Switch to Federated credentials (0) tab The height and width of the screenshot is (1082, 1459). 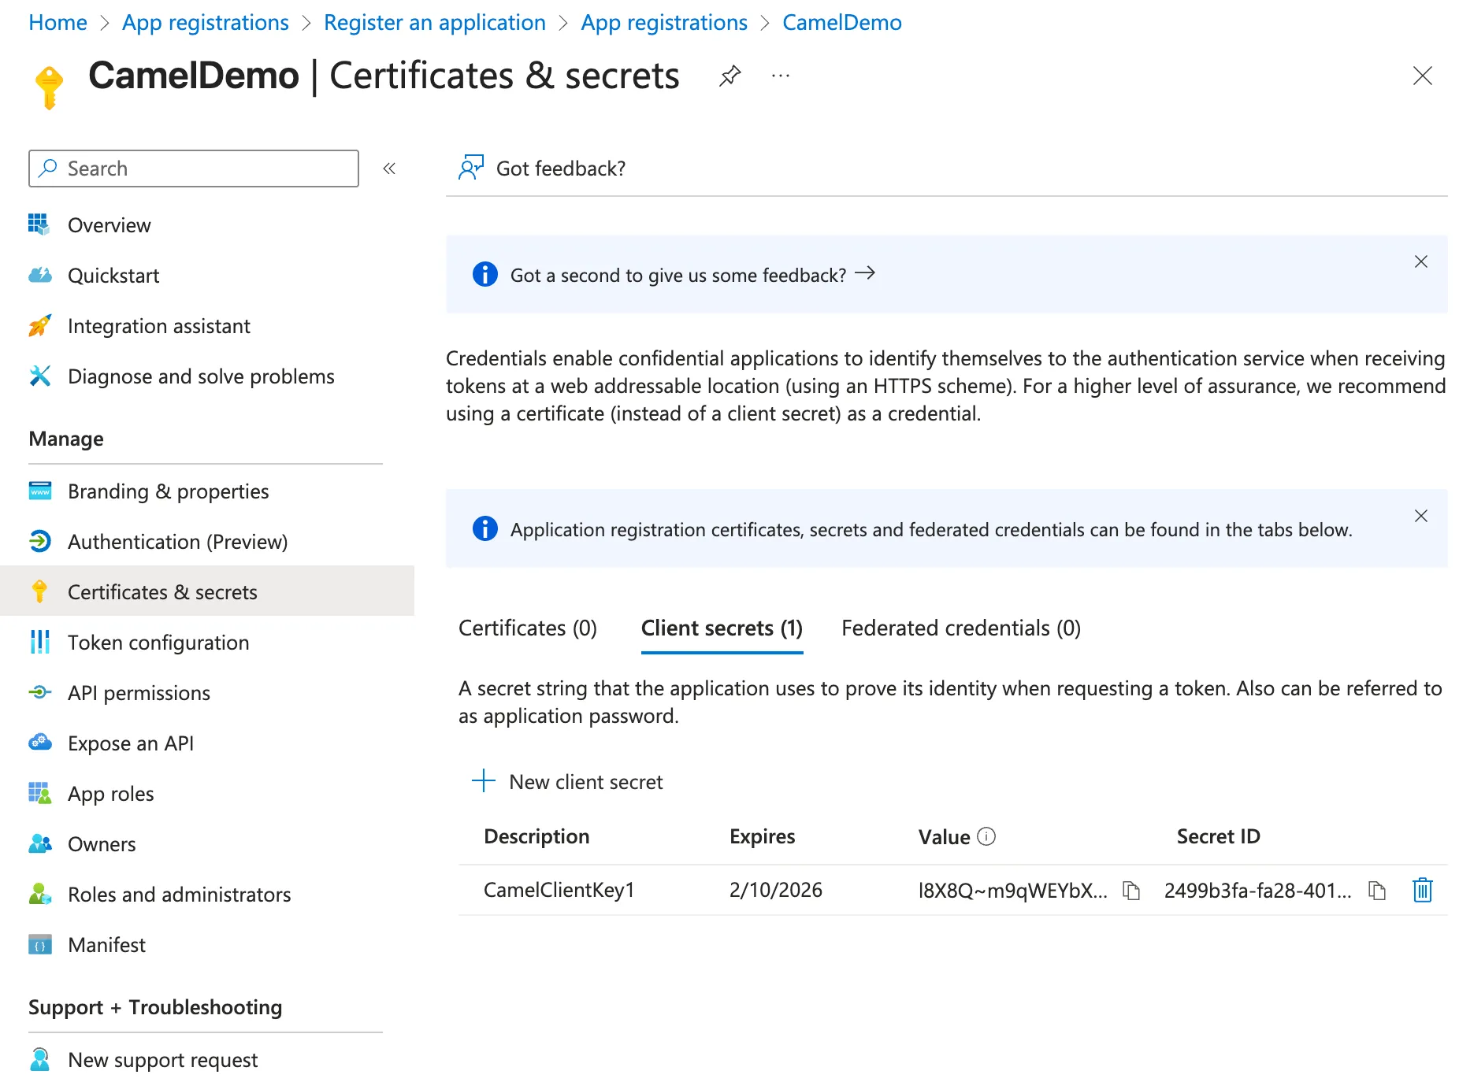960,628
